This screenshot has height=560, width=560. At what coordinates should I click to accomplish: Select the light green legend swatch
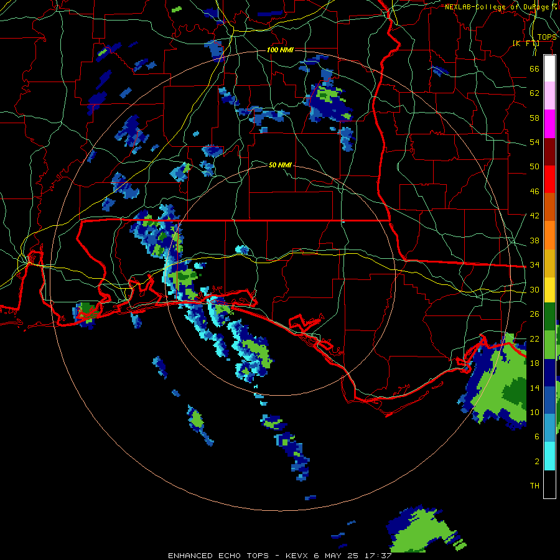(x=549, y=345)
